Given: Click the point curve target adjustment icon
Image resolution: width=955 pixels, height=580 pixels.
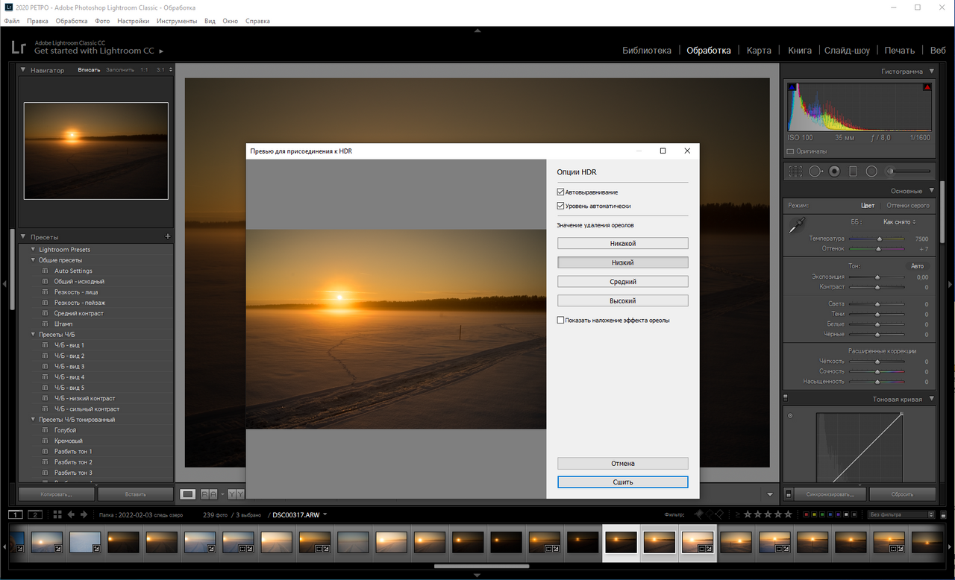Looking at the screenshot, I should tap(790, 416).
